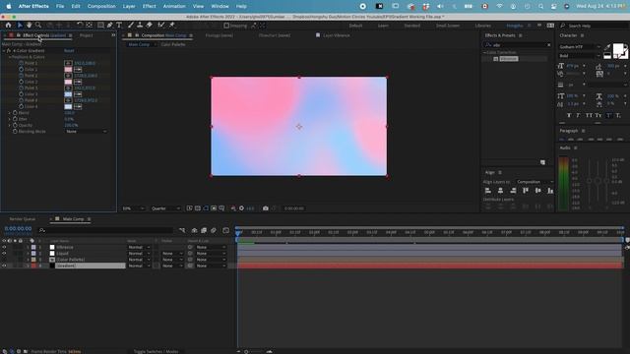Click the Color Palette breadcrumb in viewer
Viewport: 630px width, 354px height.
click(x=173, y=44)
